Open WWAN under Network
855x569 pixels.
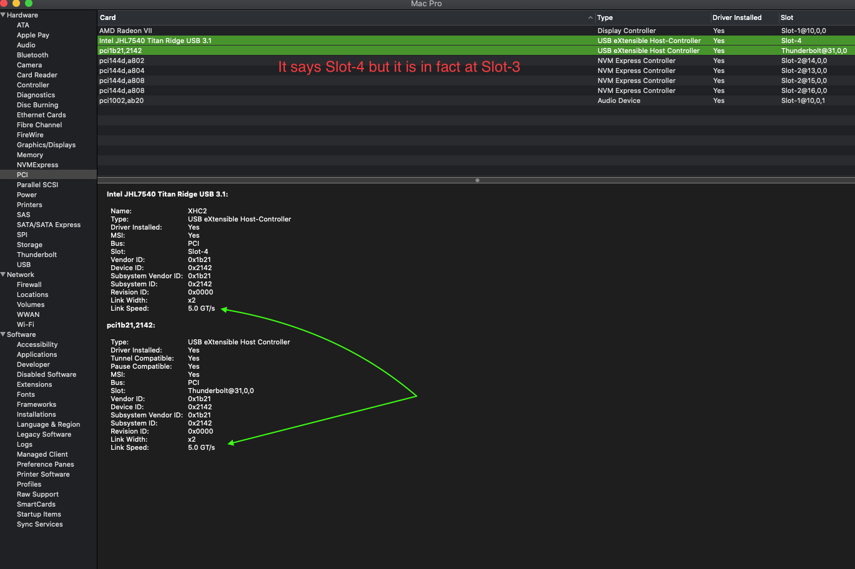coord(28,314)
